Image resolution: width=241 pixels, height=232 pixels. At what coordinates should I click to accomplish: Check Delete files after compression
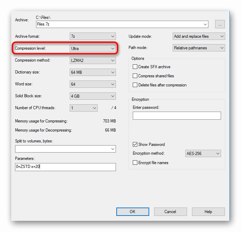pyautogui.click(x=135, y=85)
